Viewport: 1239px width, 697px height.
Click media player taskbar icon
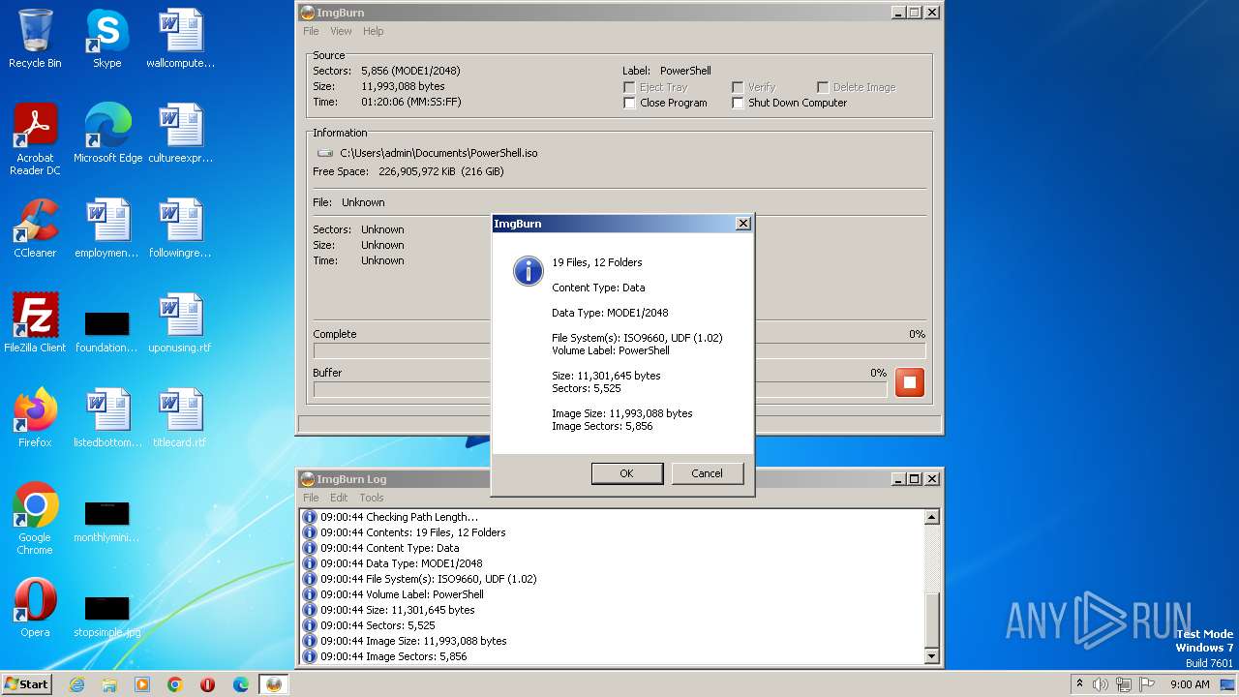coord(142,684)
